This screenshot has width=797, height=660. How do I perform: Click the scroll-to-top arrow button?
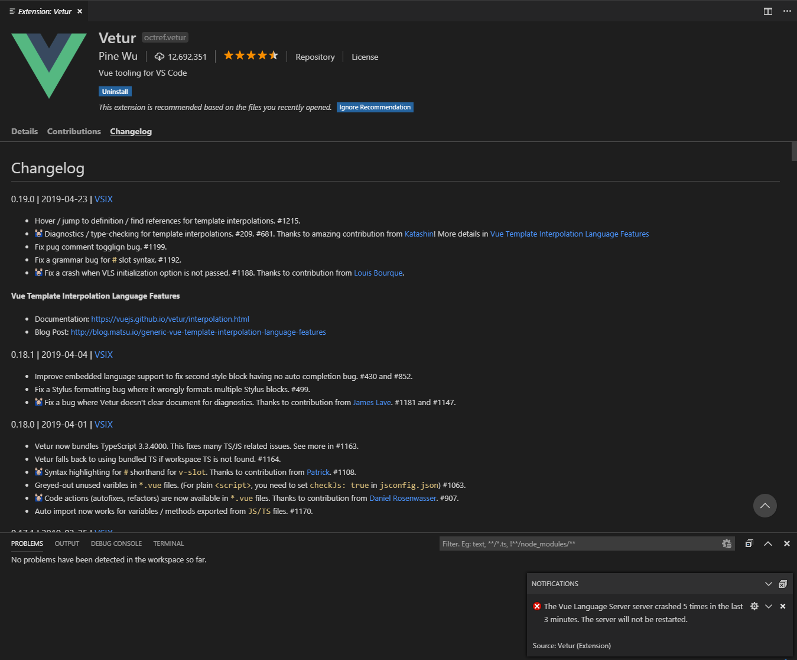tap(765, 506)
